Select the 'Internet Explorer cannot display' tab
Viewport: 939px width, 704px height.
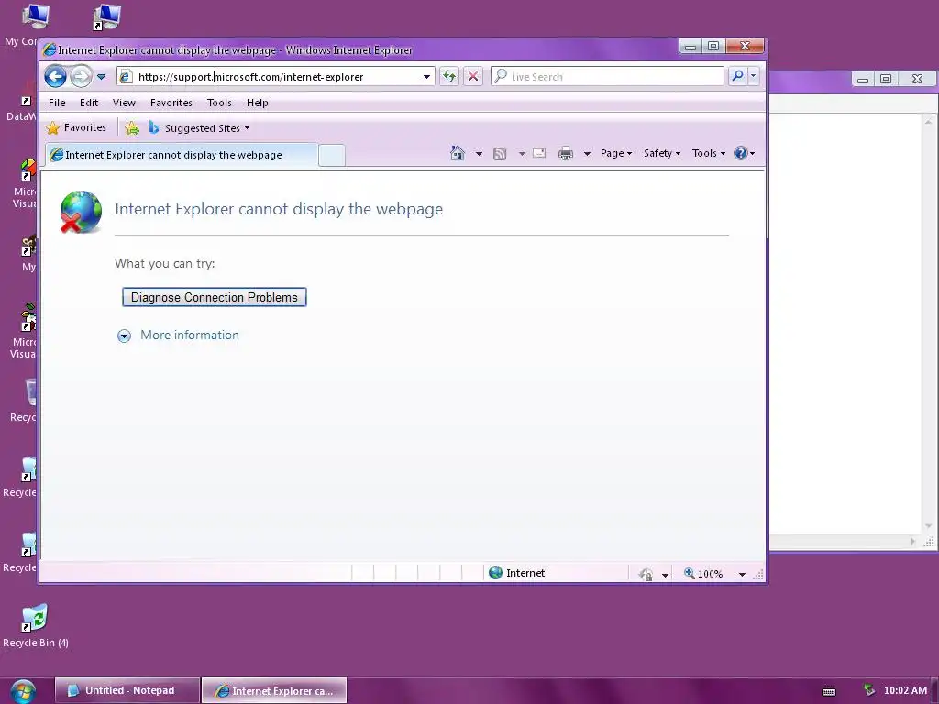point(182,155)
